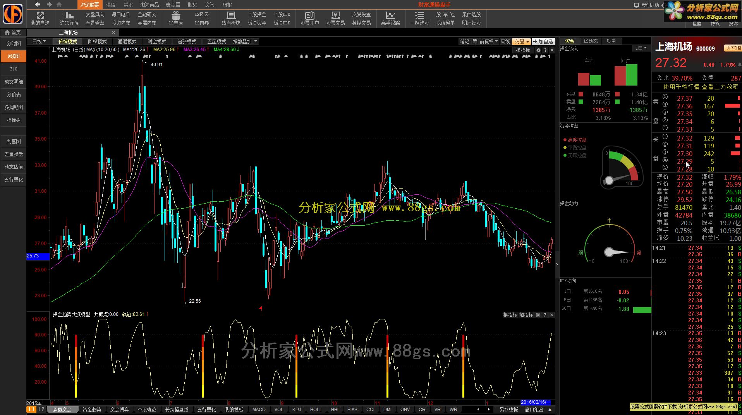Click the 2016/02/16 date label
This screenshot has width=742, height=415.
[x=536, y=402]
